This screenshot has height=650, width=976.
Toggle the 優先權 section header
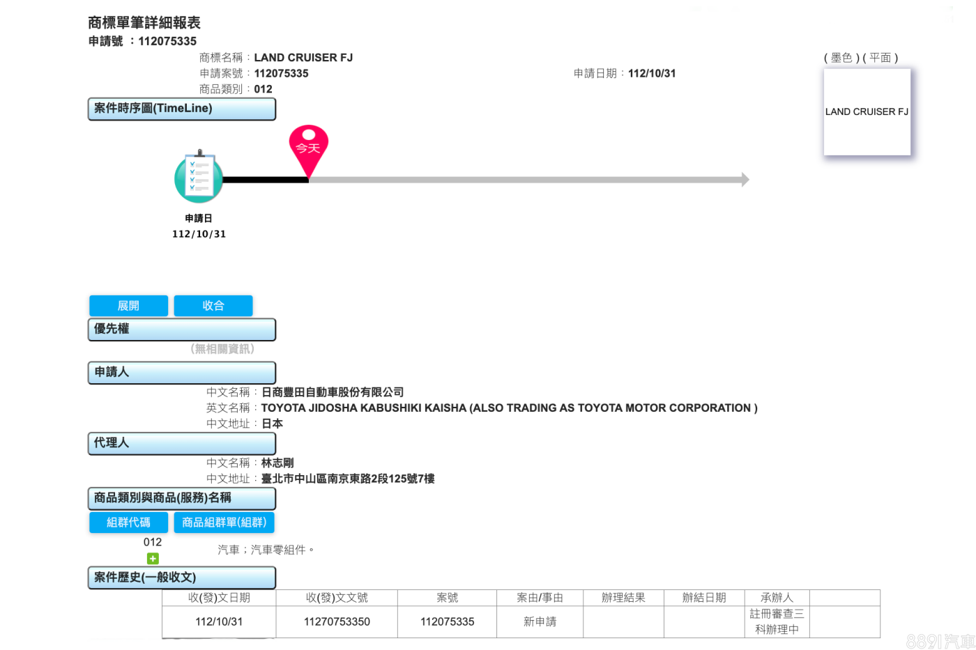182,330
